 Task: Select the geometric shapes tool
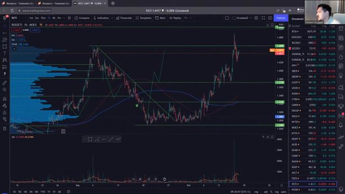[x=4, y=47]
